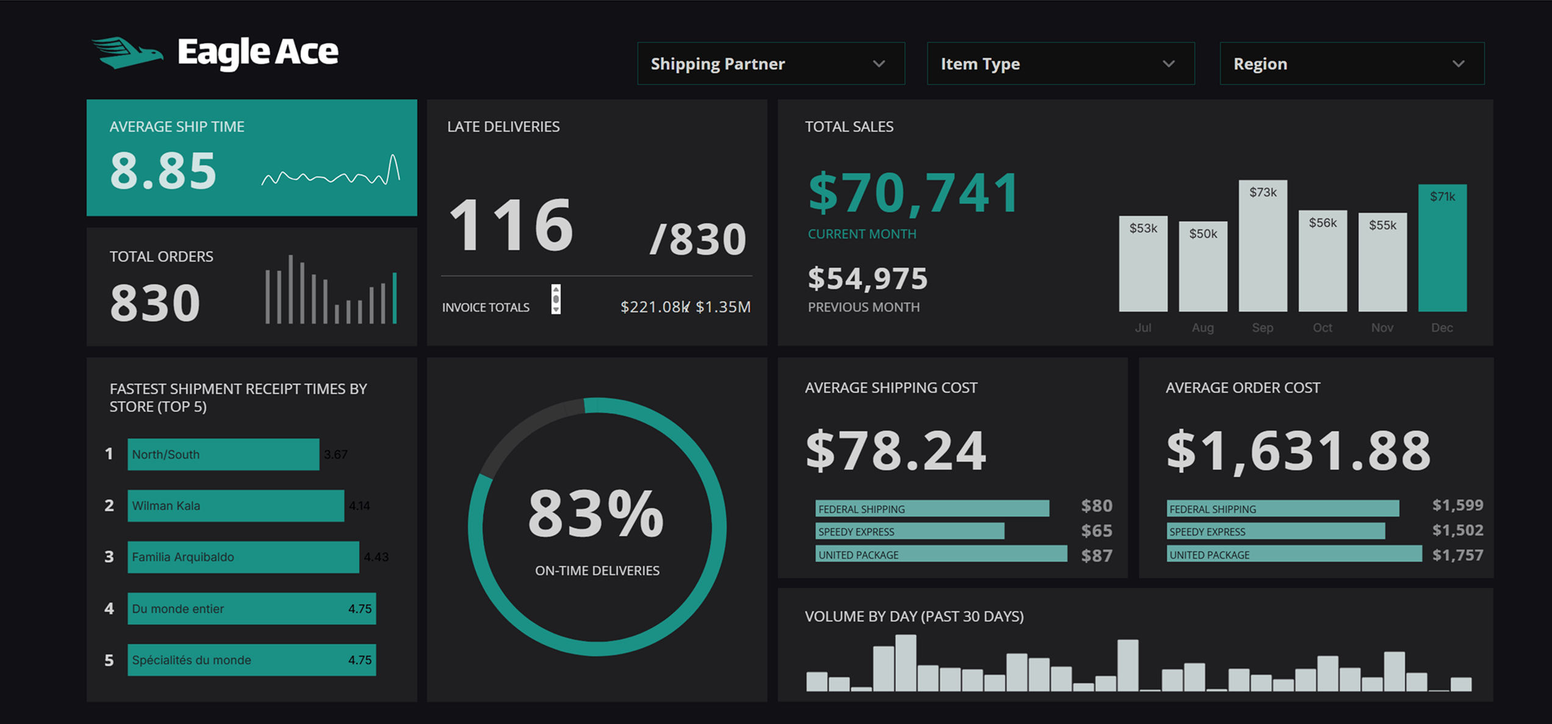Select the Familia Arquibaldo store bar

[243, 557]
